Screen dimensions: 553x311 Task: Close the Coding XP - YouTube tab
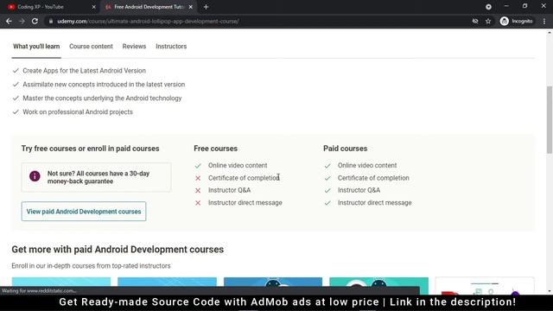point(94,7)
